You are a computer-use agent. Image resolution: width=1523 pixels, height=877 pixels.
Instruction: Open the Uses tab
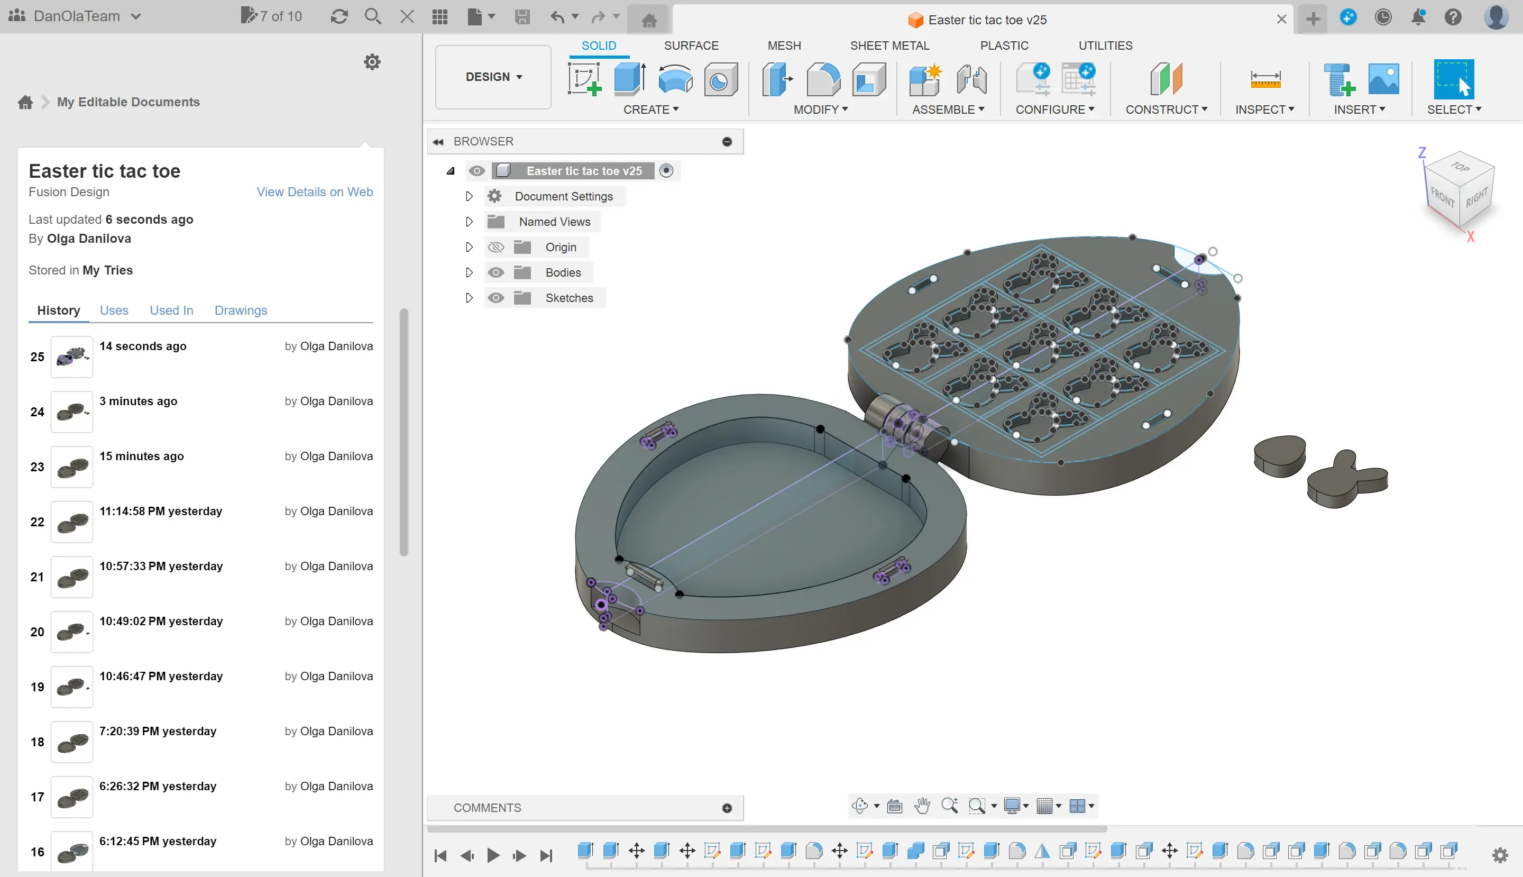[114, 311]
